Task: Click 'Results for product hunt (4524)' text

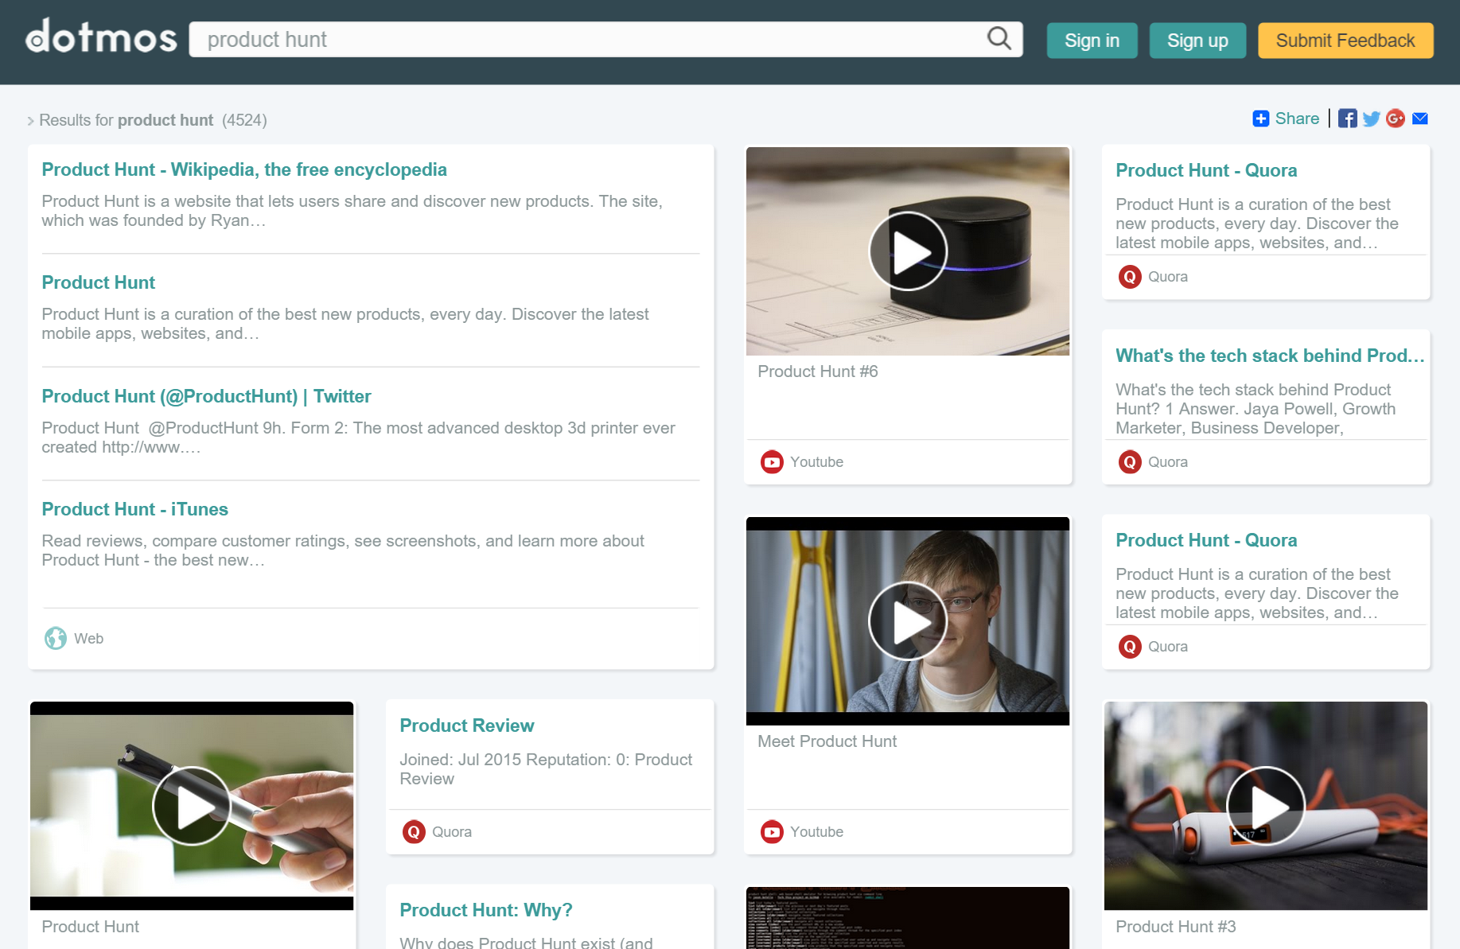Action: 153,120
